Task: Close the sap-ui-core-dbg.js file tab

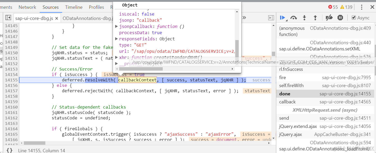Action: click(57, 18)
